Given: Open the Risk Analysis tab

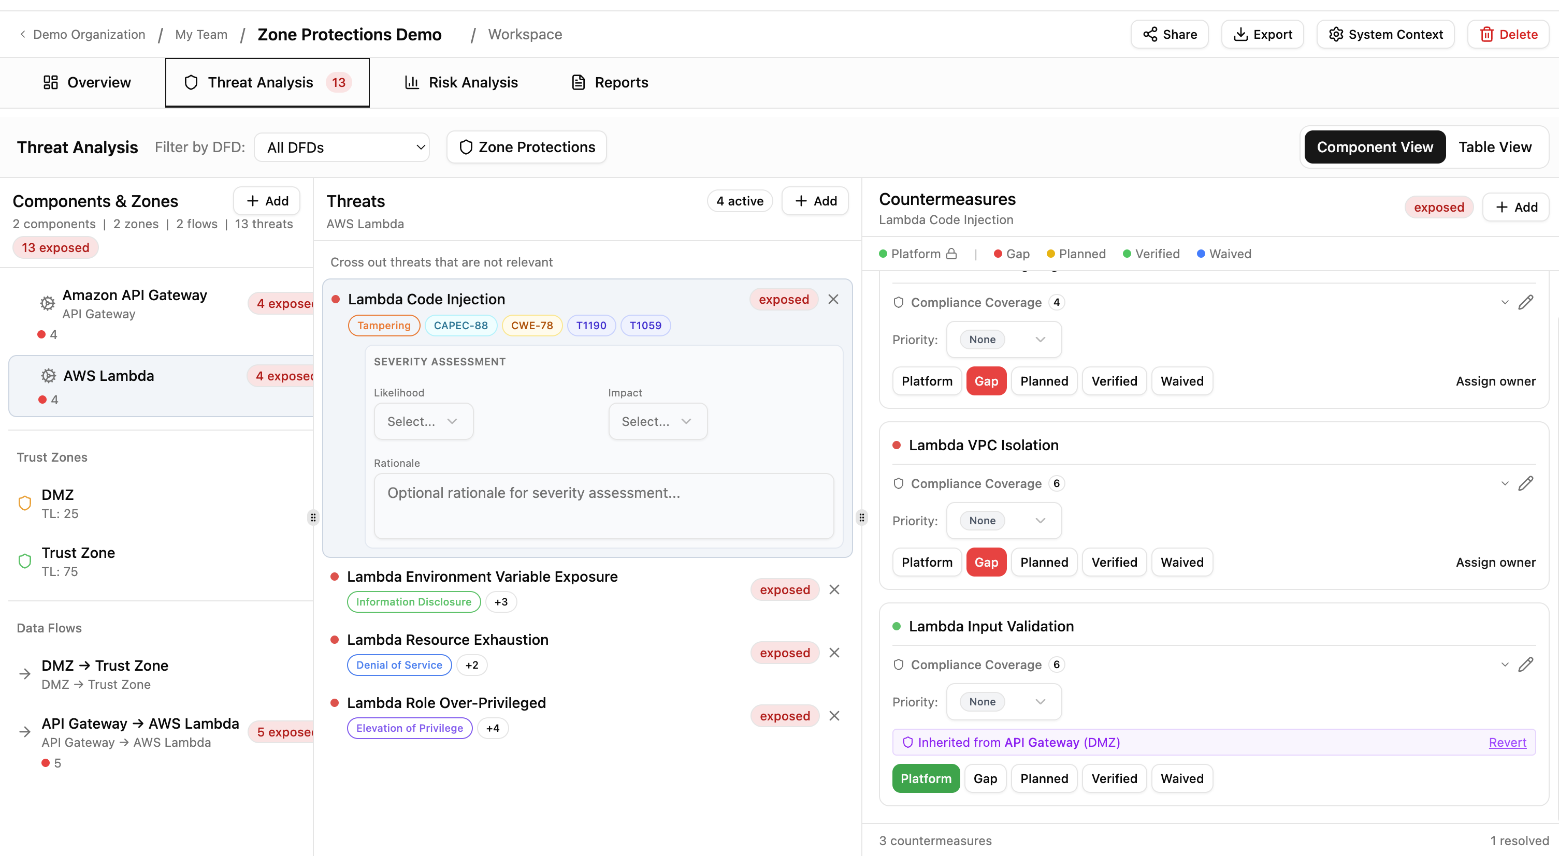Looking at the screenshot, I should tap(461, 82).
